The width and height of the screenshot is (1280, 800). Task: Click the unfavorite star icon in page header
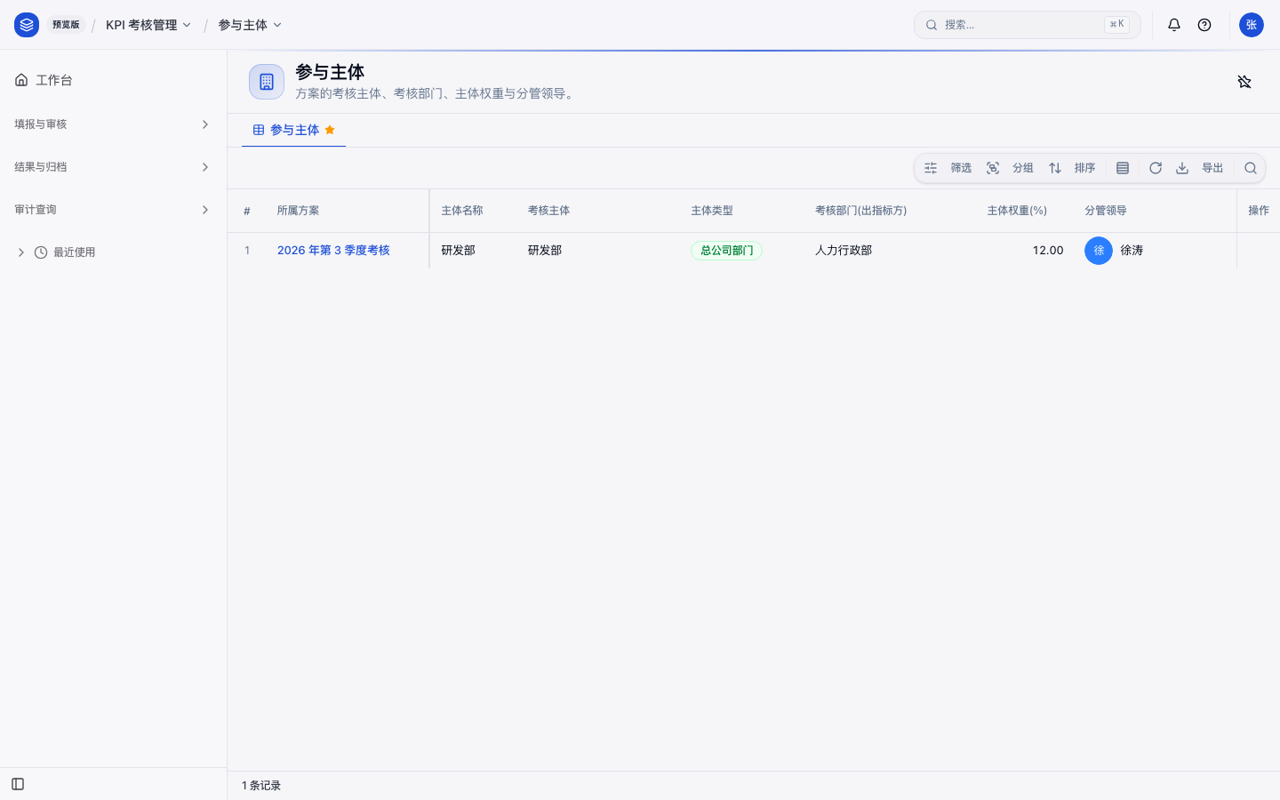click(x=1244, y=82)
